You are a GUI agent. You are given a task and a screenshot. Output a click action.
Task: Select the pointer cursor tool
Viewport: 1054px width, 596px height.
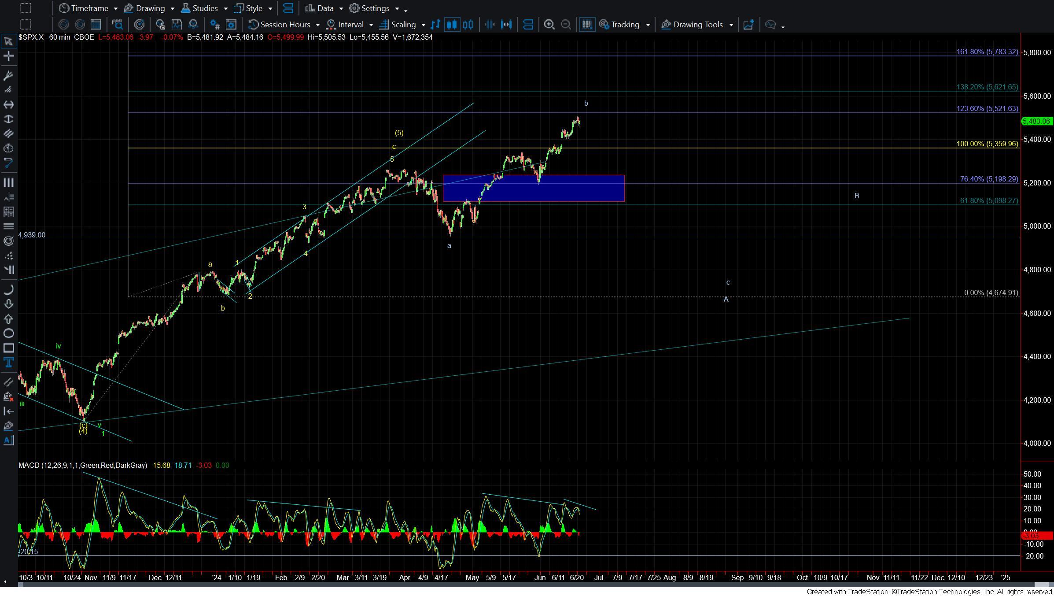click(x=8, y=41)
